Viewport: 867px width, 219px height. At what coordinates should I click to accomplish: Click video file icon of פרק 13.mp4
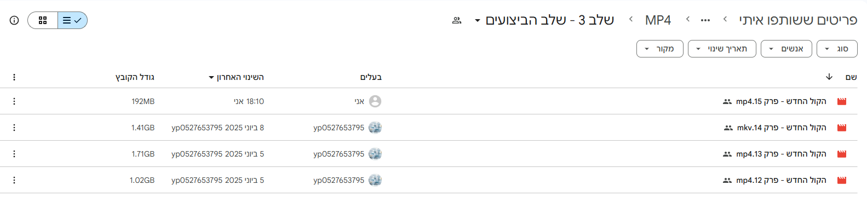(842, 154)
